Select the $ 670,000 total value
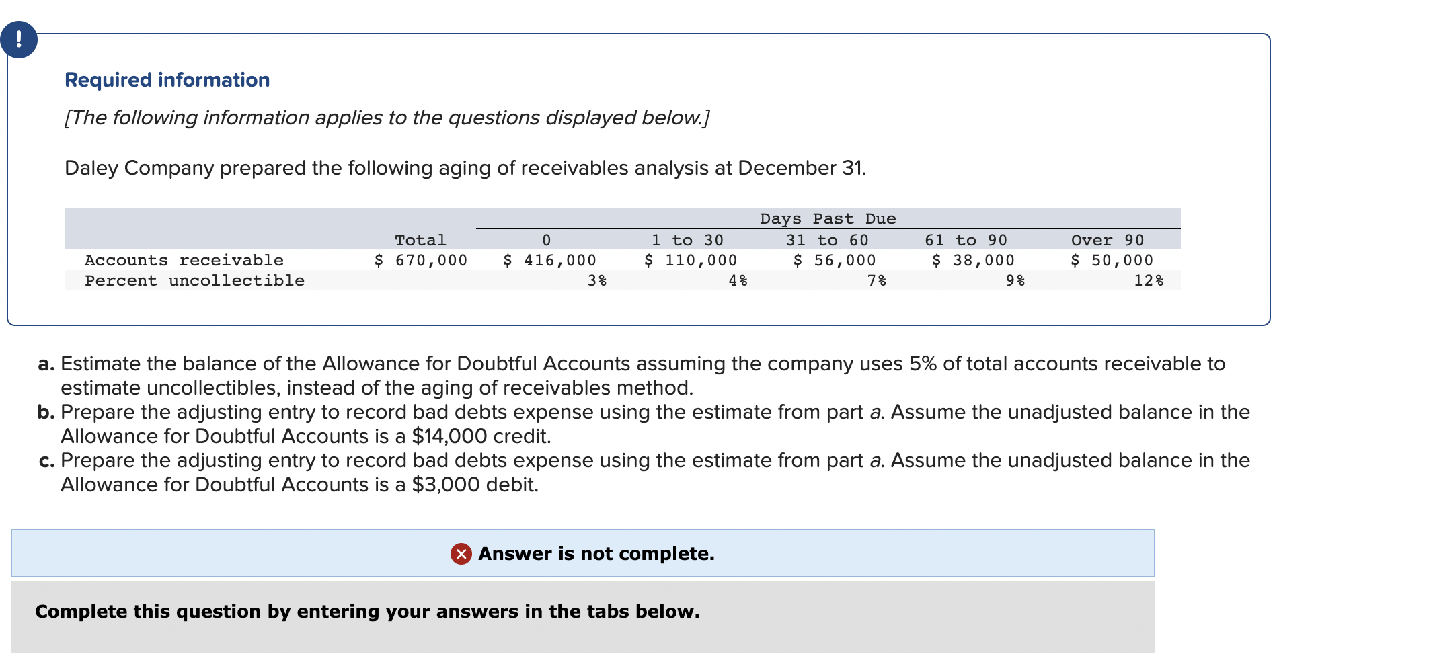The width and height of the screenshot is (1431, 656). click(420, 260)
